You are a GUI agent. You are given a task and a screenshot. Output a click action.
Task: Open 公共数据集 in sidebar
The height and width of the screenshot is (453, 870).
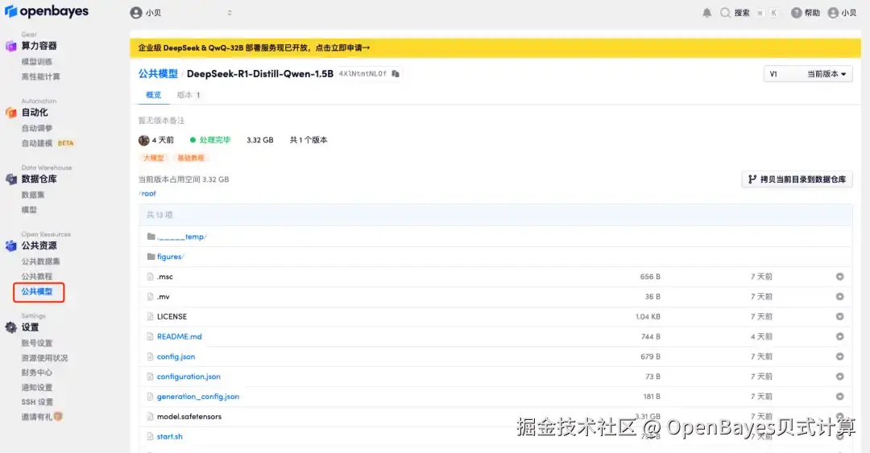tap(40, 262)
